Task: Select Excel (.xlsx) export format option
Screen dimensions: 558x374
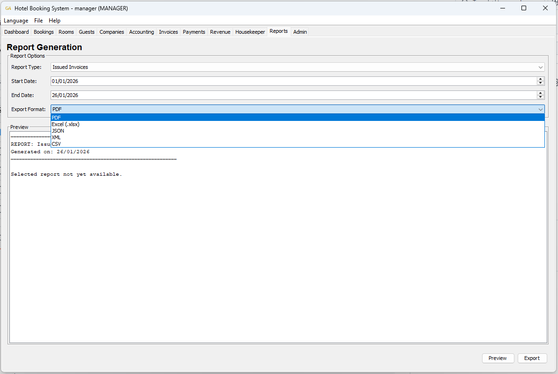Action: pos(66,124)
